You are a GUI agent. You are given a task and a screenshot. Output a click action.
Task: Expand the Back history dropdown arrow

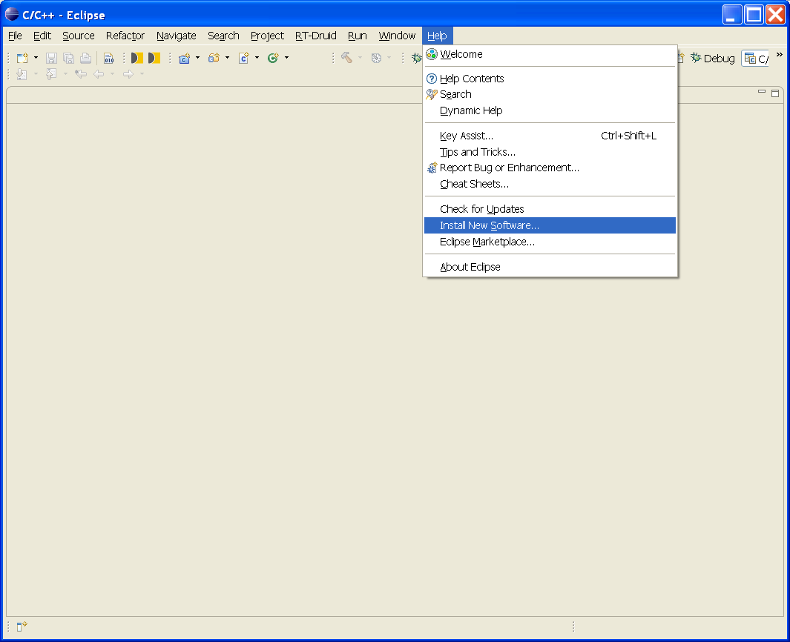(x=112, y=75)
